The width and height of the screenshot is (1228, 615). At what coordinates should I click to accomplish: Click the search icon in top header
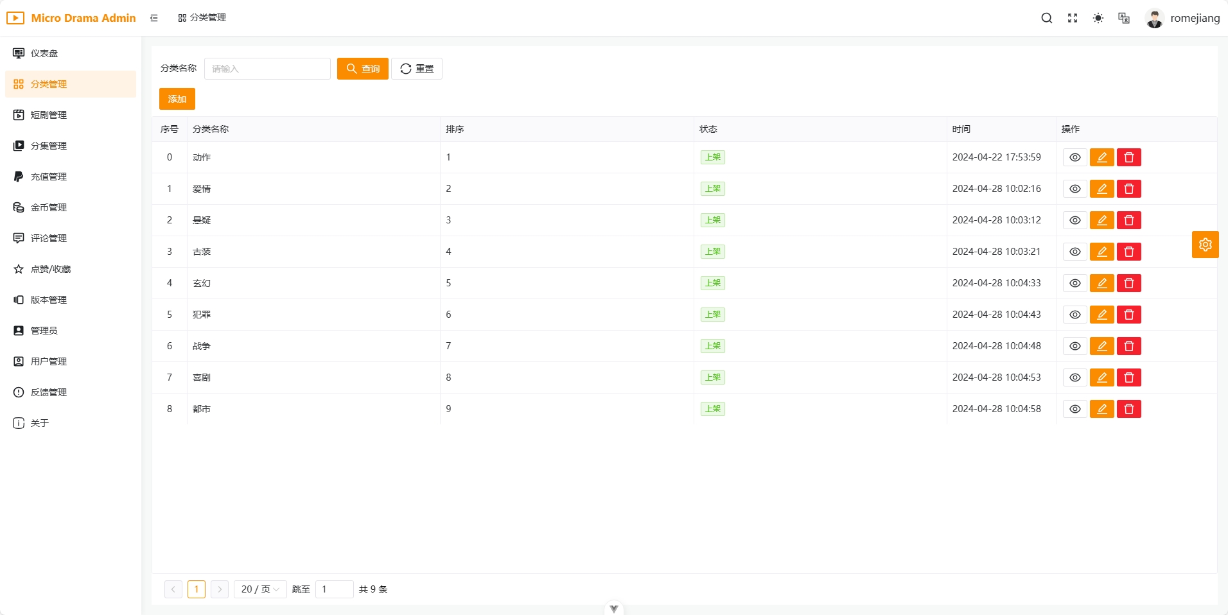[1046, 18]
